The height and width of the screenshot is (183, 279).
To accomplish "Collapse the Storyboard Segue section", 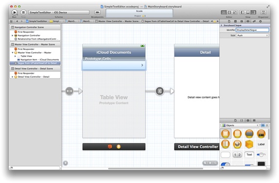I will [222, 25].
